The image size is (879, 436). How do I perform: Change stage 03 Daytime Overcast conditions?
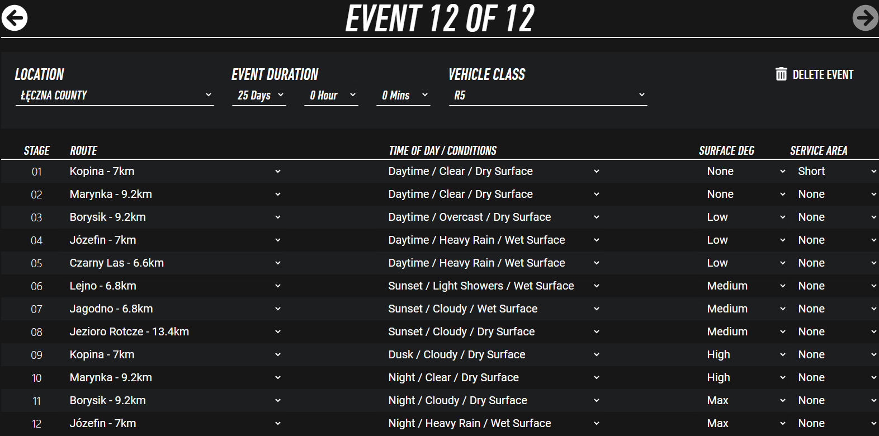tap(493, 217)
